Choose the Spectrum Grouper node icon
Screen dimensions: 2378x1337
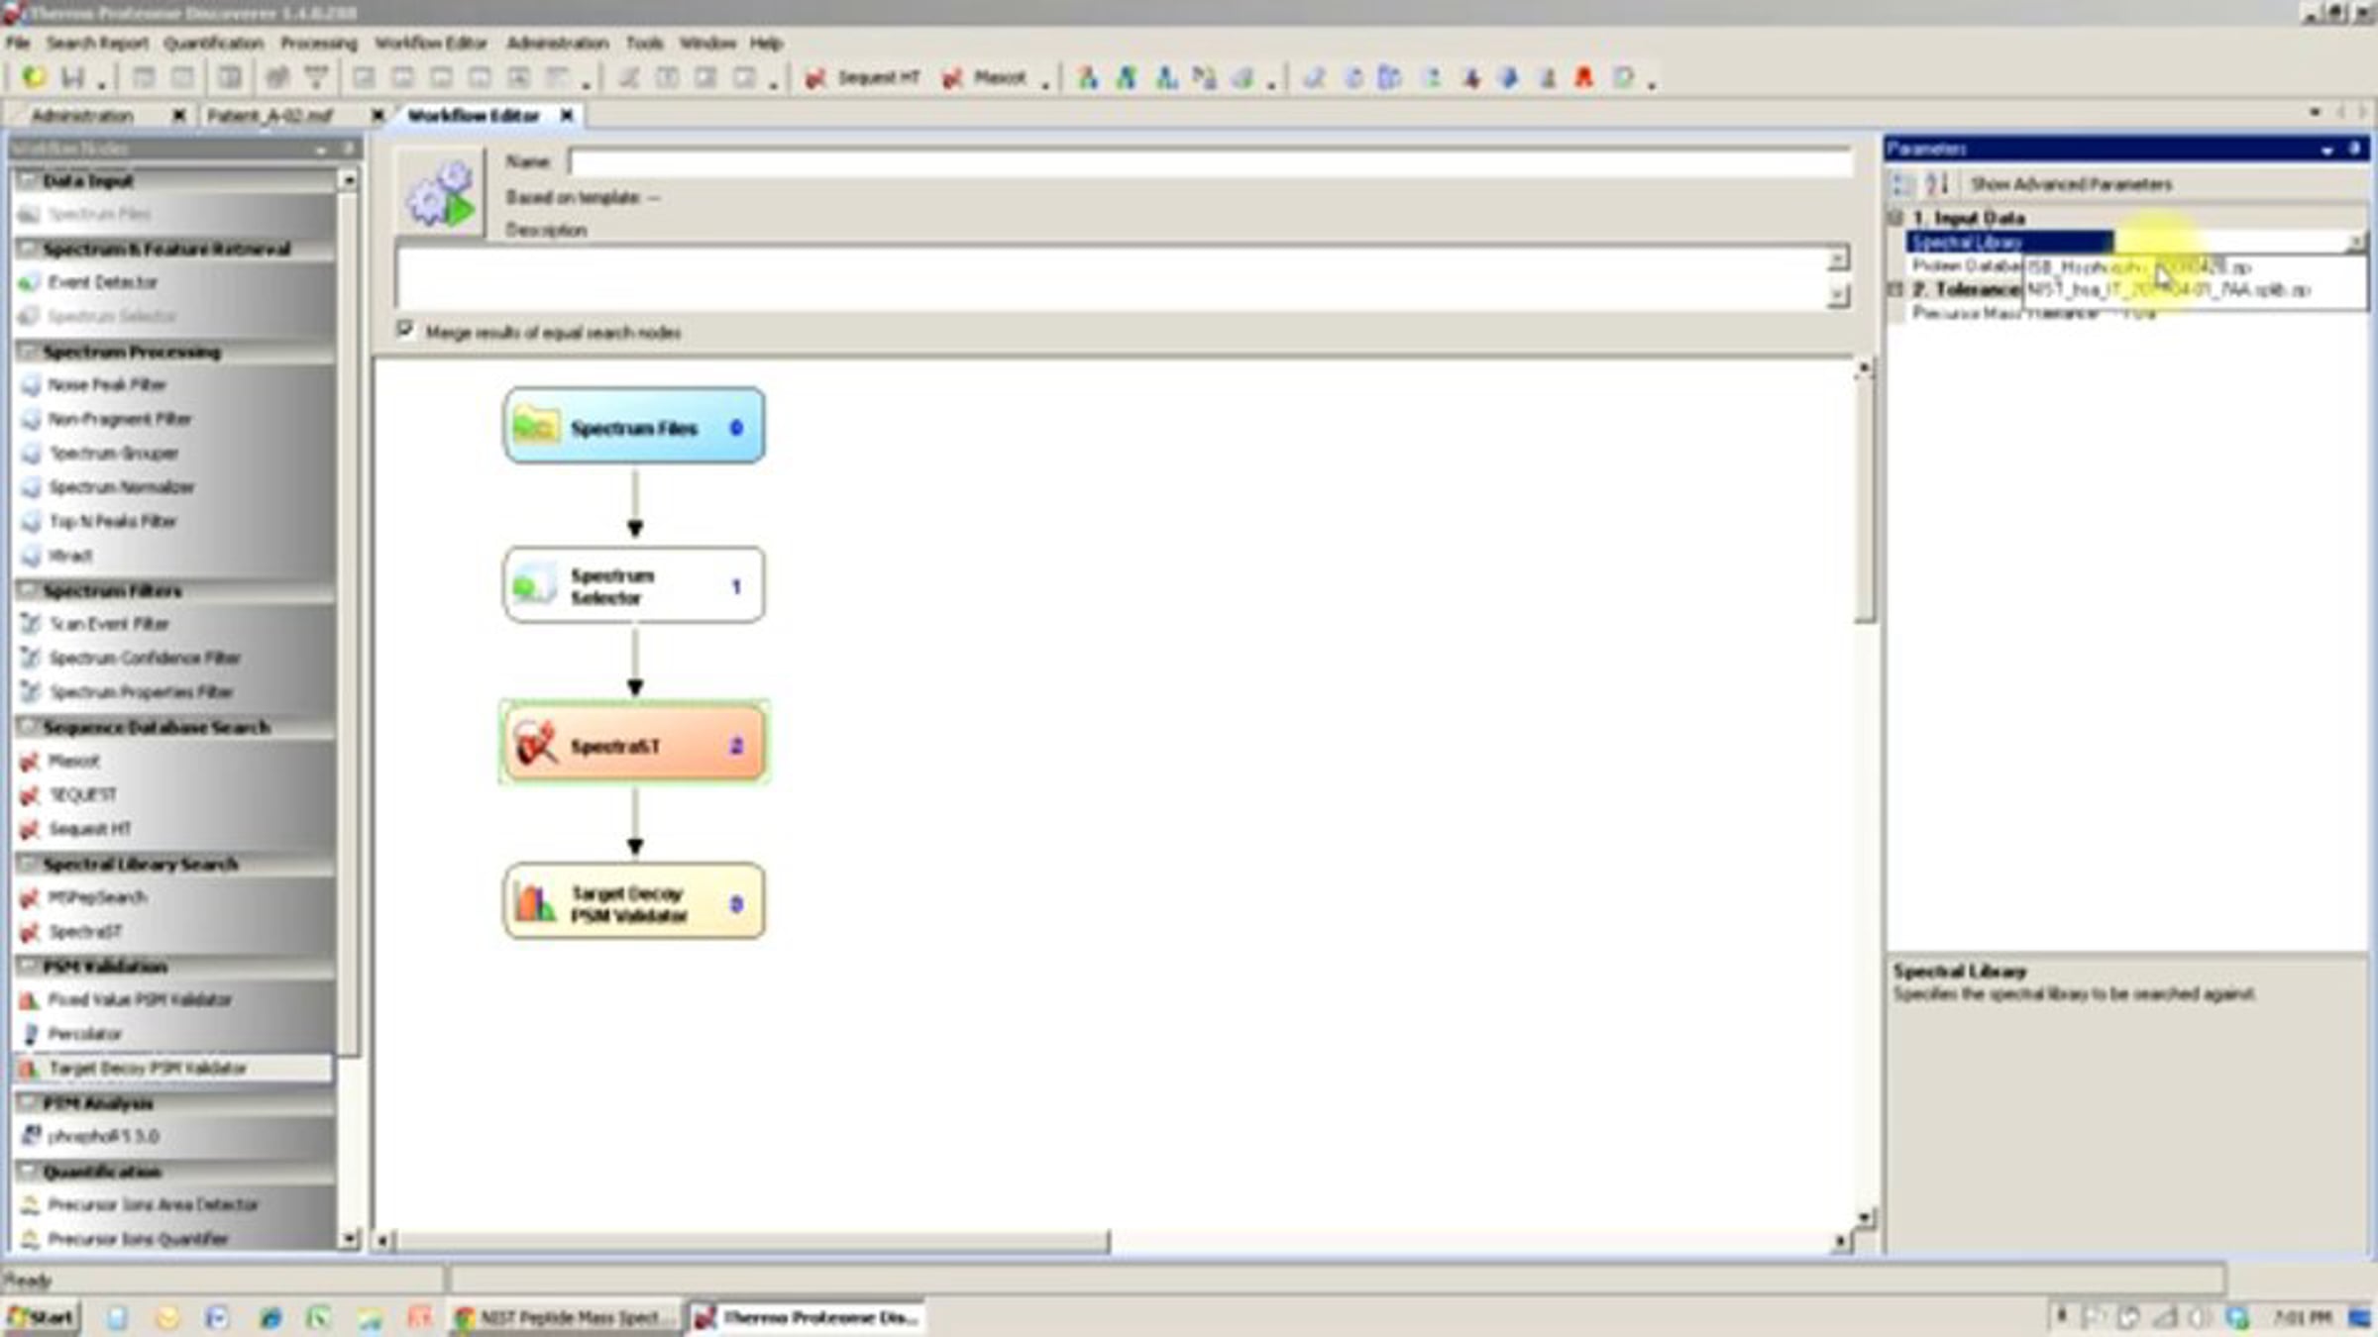[31, 454]
